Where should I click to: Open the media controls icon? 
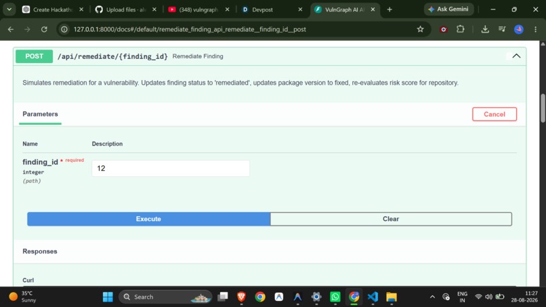(x=502, y=29)
